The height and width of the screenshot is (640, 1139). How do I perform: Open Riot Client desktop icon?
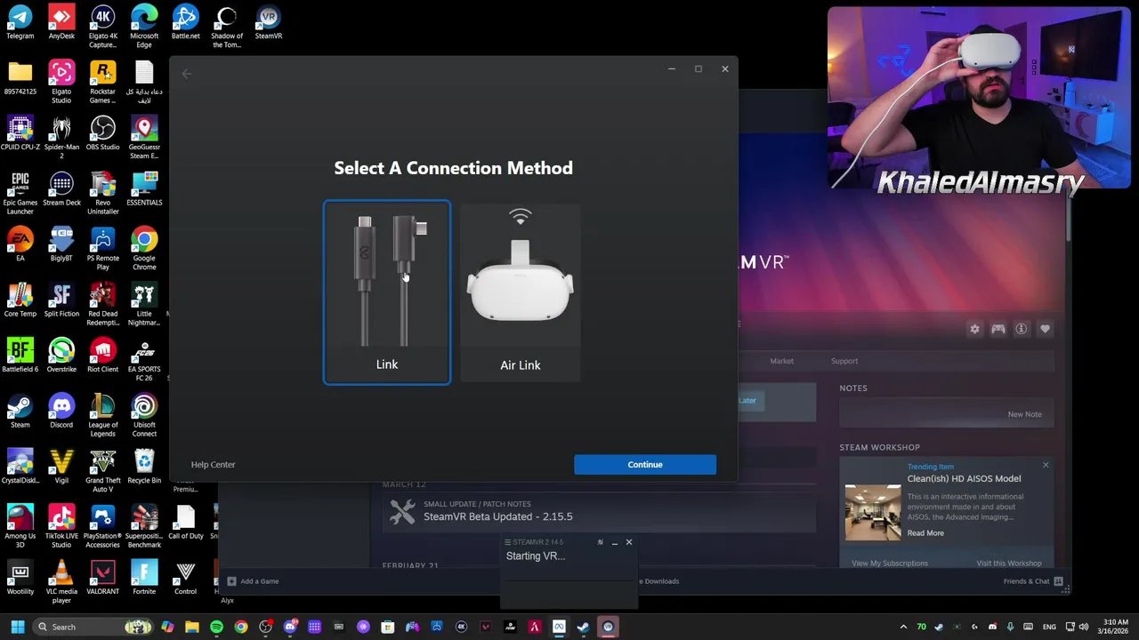(102, 356)
